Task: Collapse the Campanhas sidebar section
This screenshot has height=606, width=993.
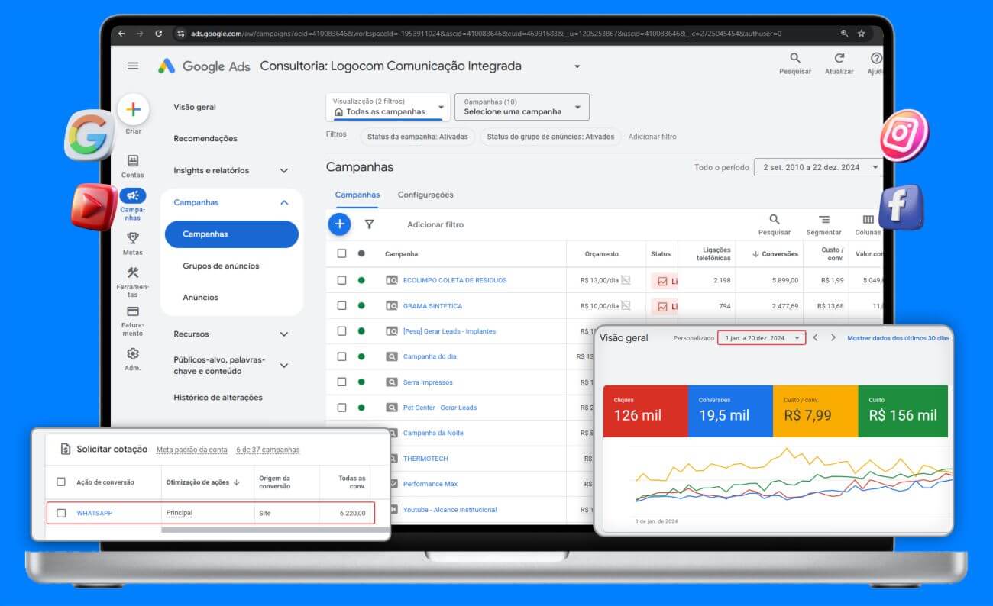Action: click(284, 202)
